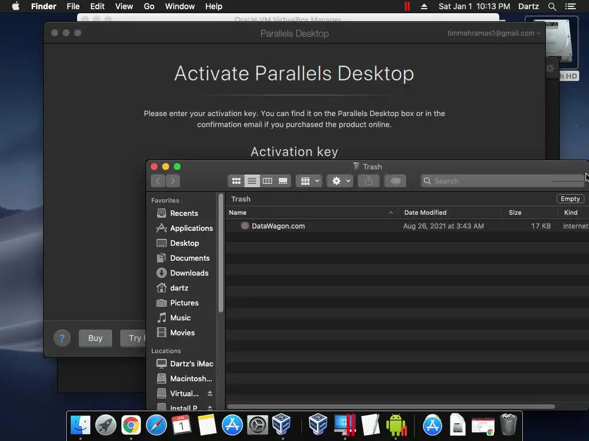Click the Dartz user name in menu bar
The image size is (589, 441).
(x=529, y=6)
